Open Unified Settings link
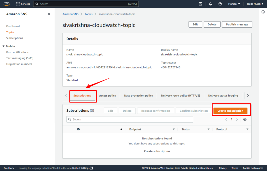The width and height of the screenshot is (267, 171). [82, 168]
